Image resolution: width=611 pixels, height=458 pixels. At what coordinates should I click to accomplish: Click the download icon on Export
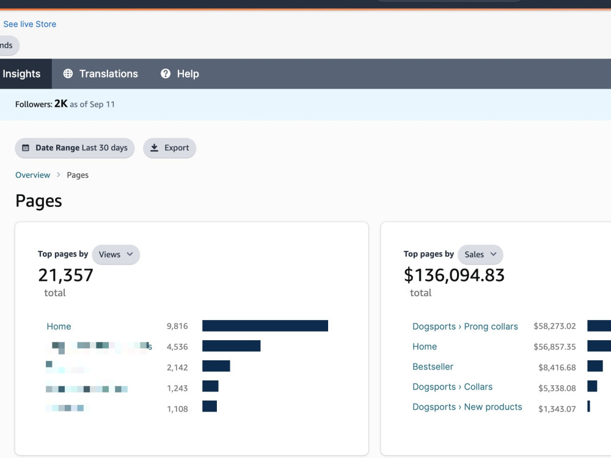tap(155, 148)
